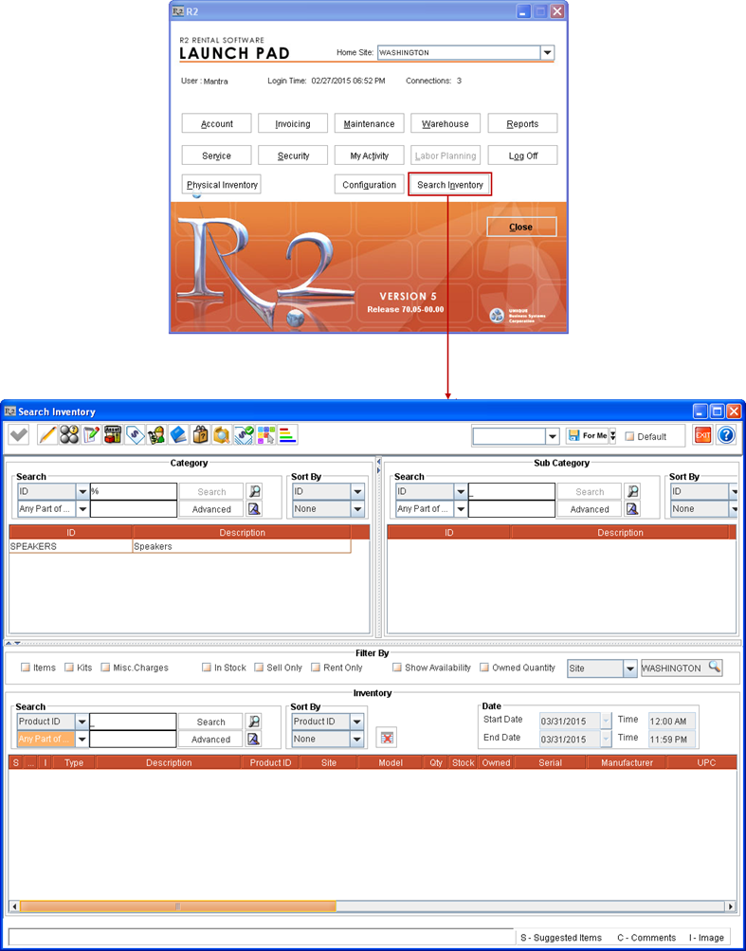Open the empty toolbar layout combo box

pyautogui.click(x=553, y=436)
